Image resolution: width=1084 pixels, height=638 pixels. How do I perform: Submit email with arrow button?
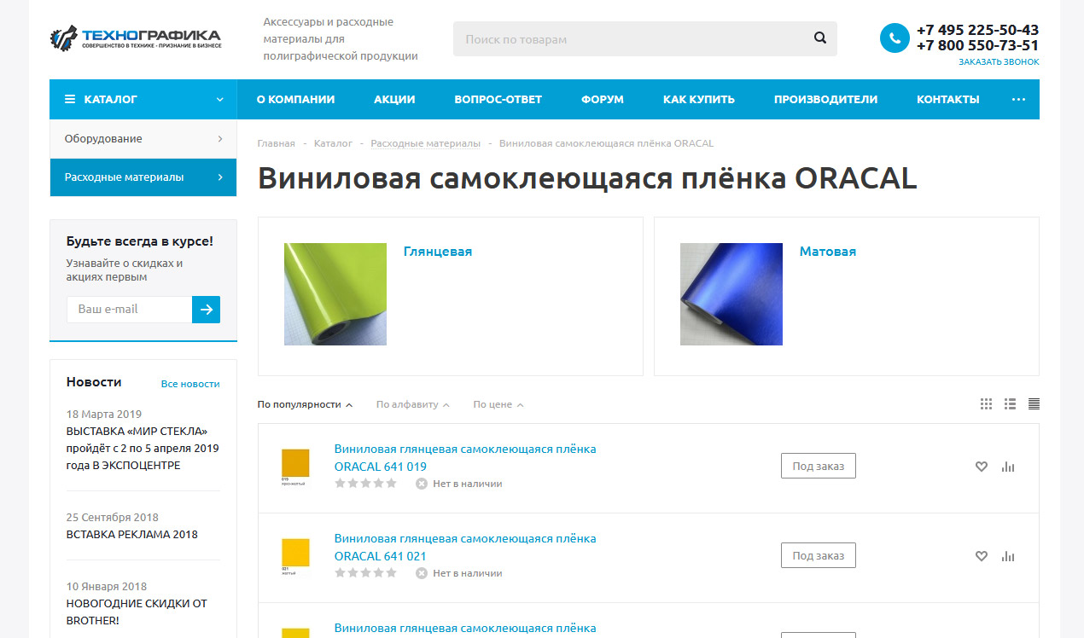(206, 310)
